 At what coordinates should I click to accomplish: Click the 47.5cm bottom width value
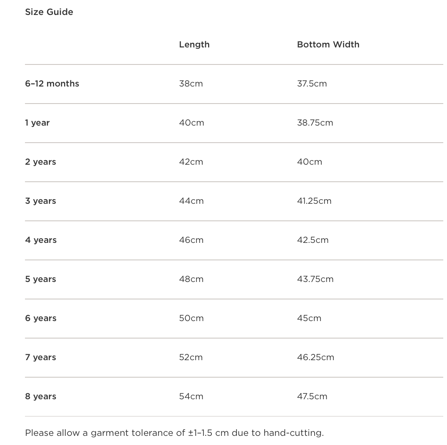click(x=312, y=396)
